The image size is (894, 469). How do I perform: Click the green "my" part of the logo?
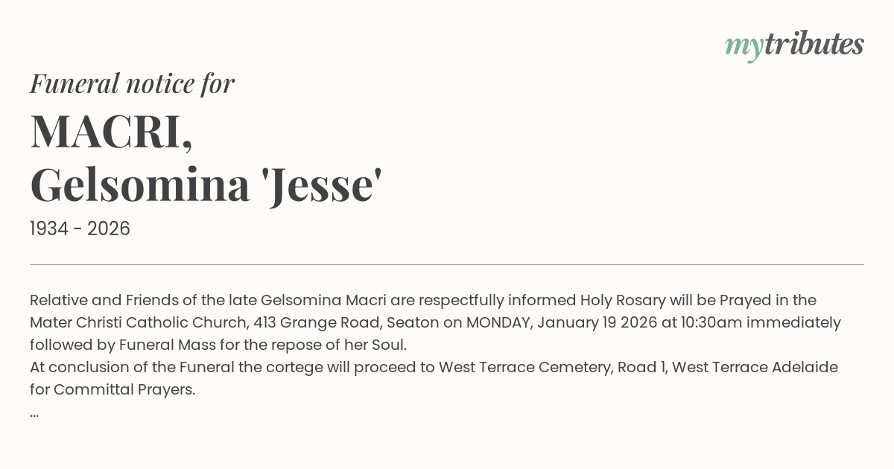pyautogui.click(x=744, y=47)
